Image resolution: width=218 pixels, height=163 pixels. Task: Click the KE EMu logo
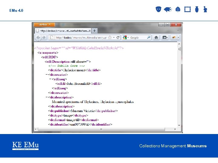25,146
